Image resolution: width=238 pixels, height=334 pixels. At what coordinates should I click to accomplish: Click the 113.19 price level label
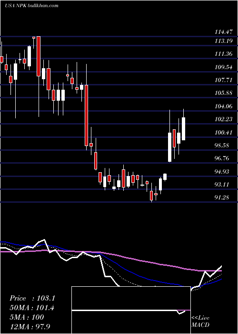tap(224, 41)
